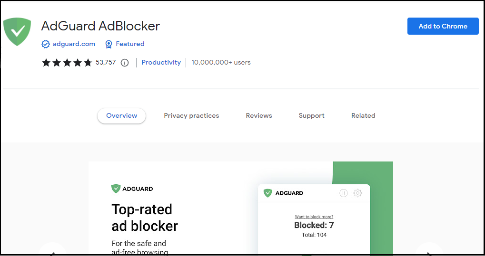Click the AdGuard shield logo above Top-rated heading

(x=116, y=189)
